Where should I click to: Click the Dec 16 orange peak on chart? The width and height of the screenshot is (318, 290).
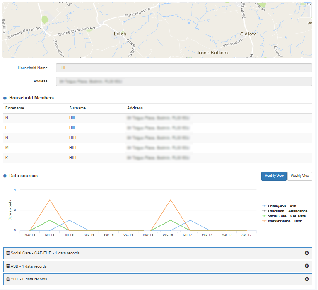[170, 200]
